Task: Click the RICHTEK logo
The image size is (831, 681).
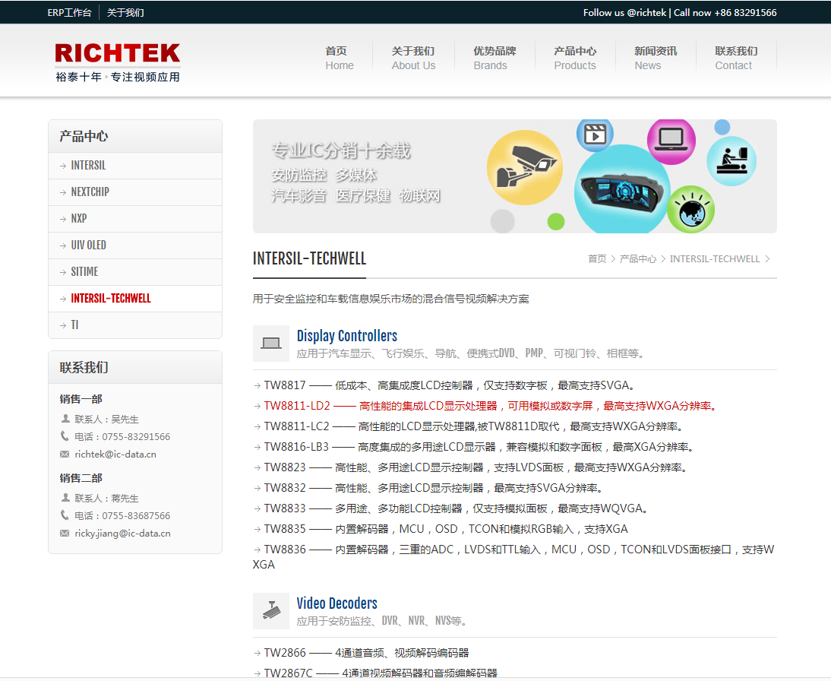Action: (x=118, y=62)
